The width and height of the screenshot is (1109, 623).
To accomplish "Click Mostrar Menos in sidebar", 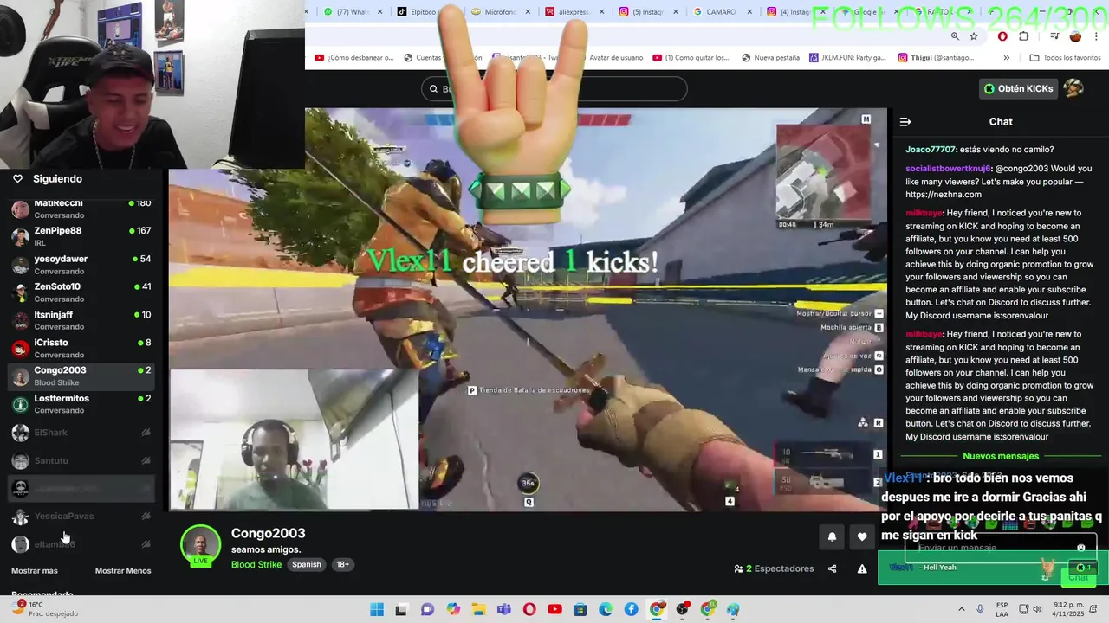I will pyautogui.click(x=123, y=570).
